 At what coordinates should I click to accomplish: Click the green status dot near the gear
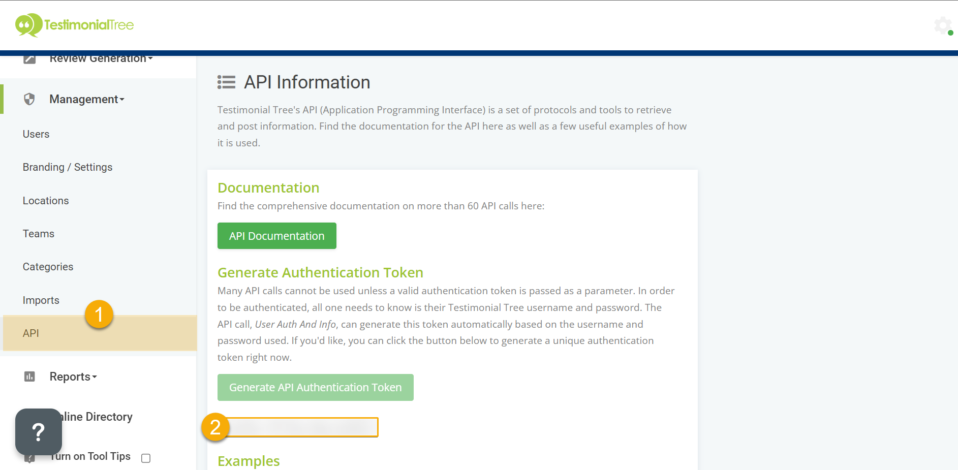coord(951,32)
